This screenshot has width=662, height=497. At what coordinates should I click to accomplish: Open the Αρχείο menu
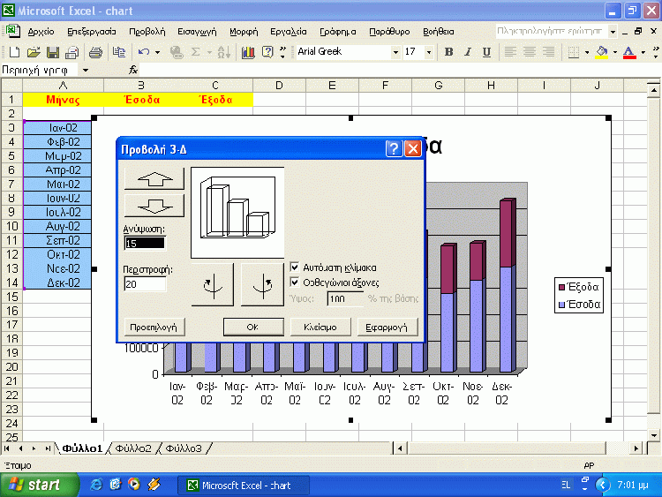[41, 32]
